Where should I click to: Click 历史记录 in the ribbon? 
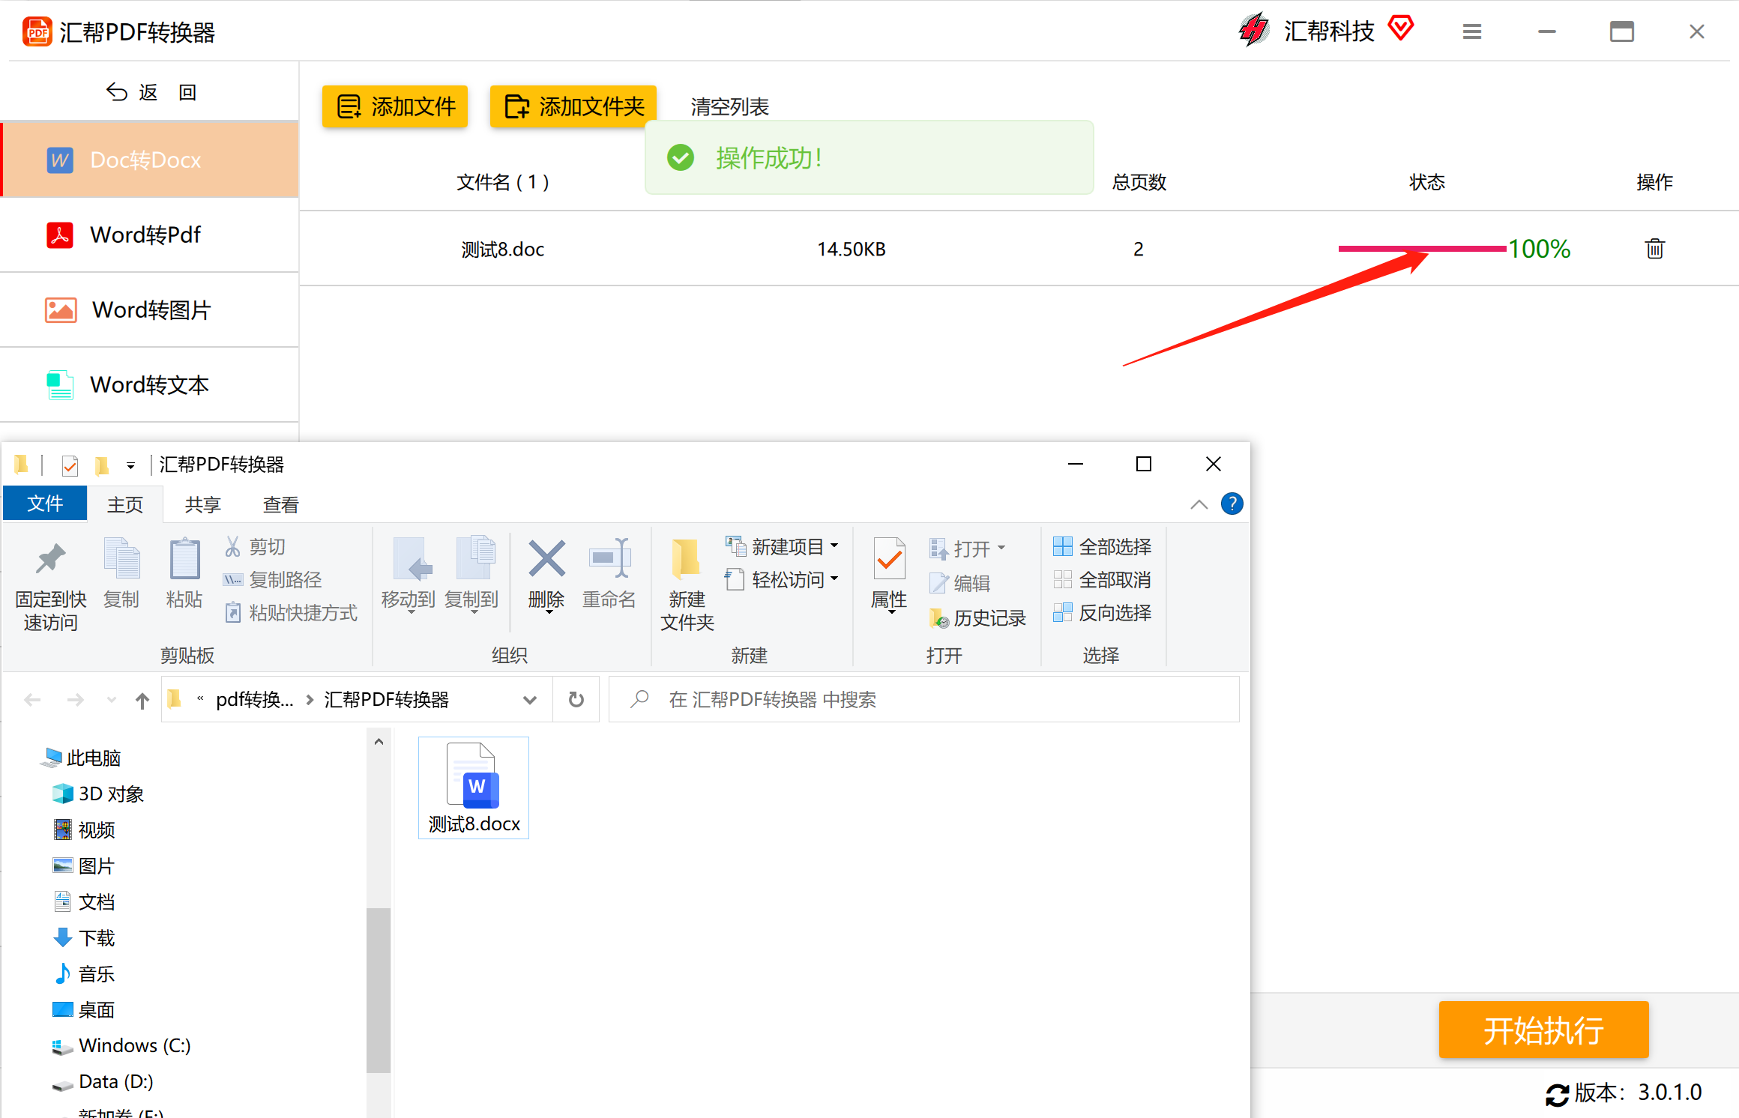(977, 618)
